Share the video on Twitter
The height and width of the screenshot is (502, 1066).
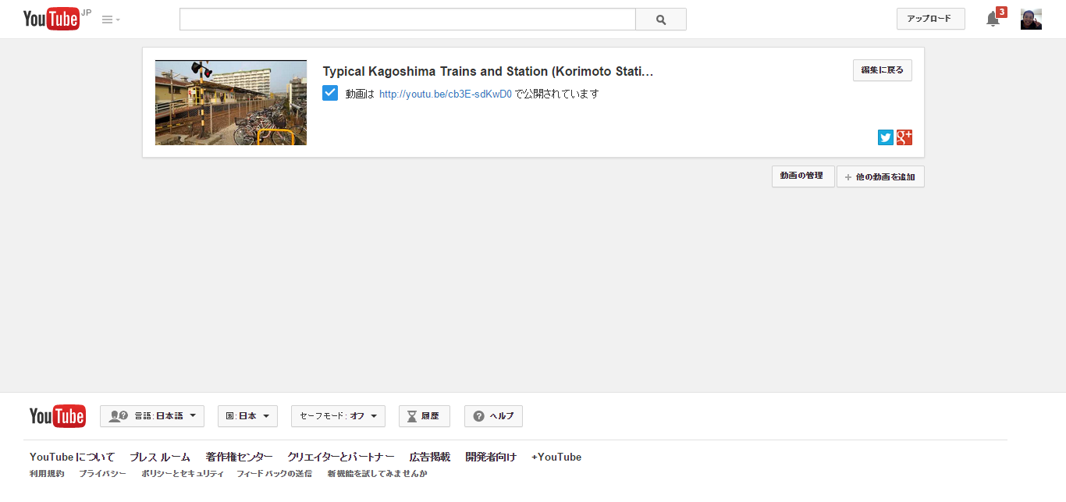pos(886,137)
